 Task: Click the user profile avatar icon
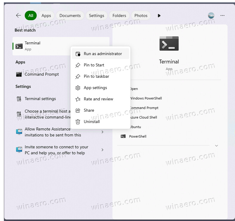point(211,15)
